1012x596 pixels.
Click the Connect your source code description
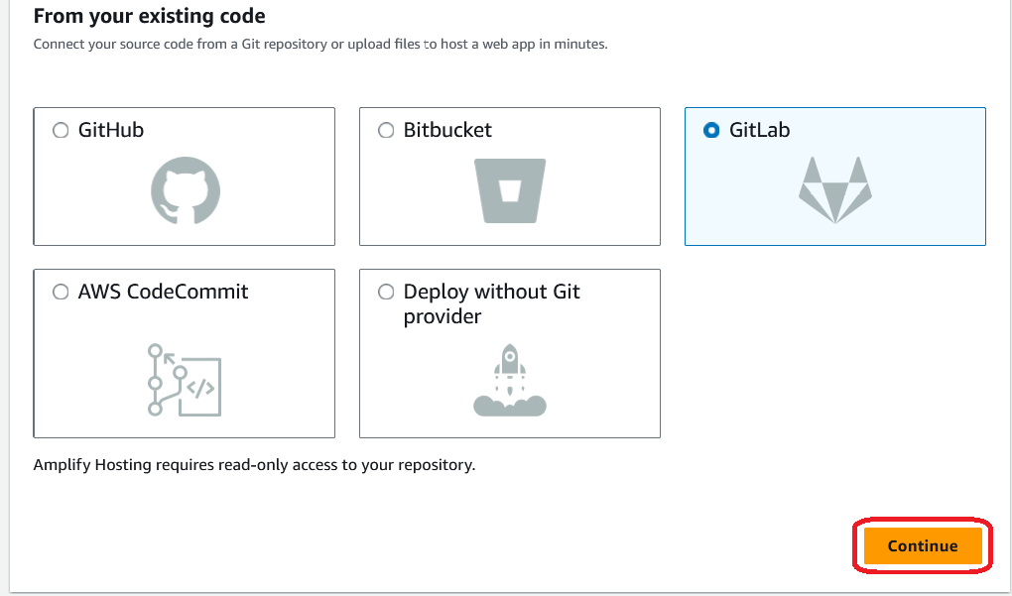(x=319, y=45)
